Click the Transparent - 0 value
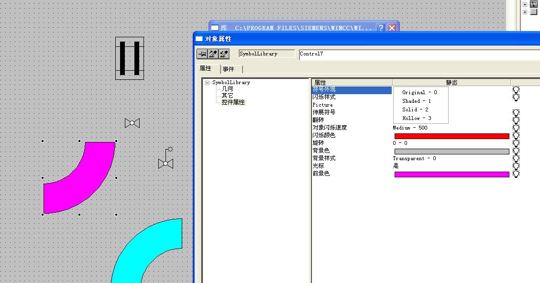 [414, 158]
